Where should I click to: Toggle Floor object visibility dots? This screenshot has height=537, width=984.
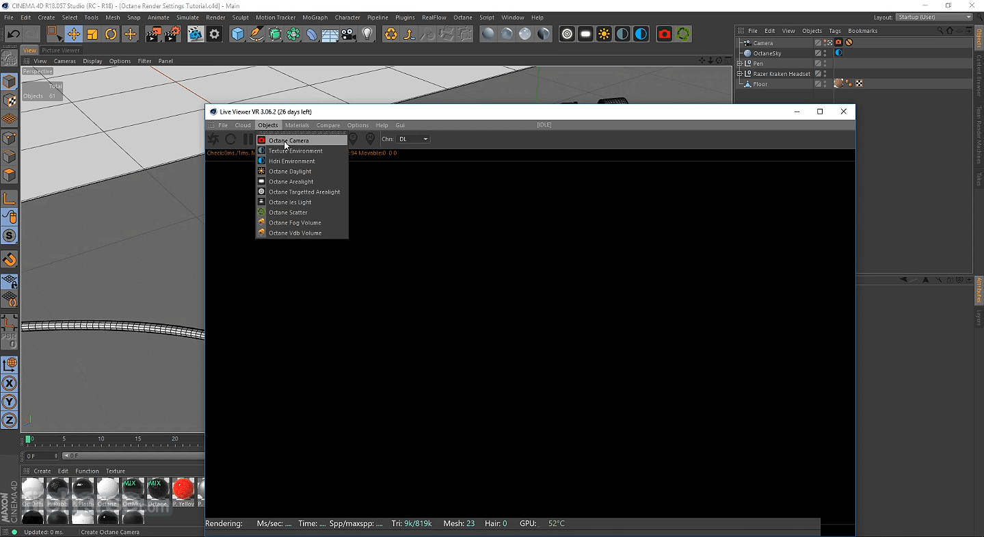click(x=825, y=83)
